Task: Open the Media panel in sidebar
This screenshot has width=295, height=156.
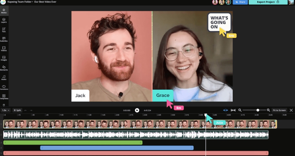Action: [x=4, y=11]
